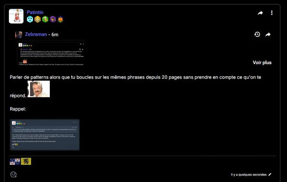Open Patintin's user profile link
The width and height of the screenshot is (287, 182).
35,12
